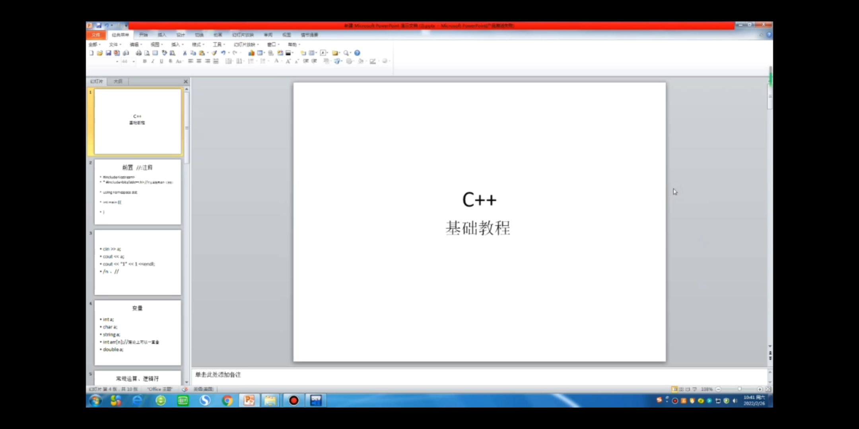
Task: Switch to Reading view in status bar
Action: [x=688, y=389]
